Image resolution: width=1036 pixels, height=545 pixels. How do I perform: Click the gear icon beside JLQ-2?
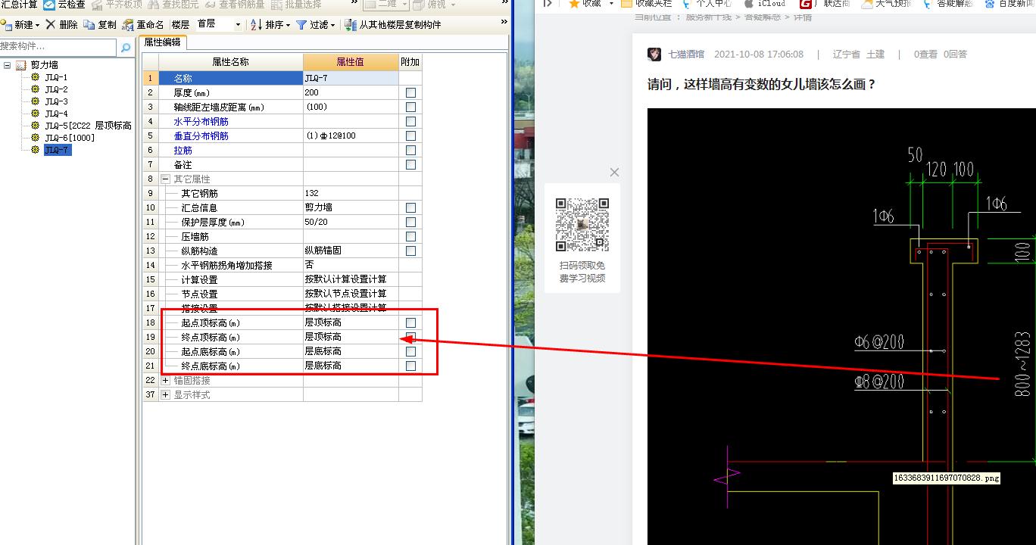pos(35,89)
